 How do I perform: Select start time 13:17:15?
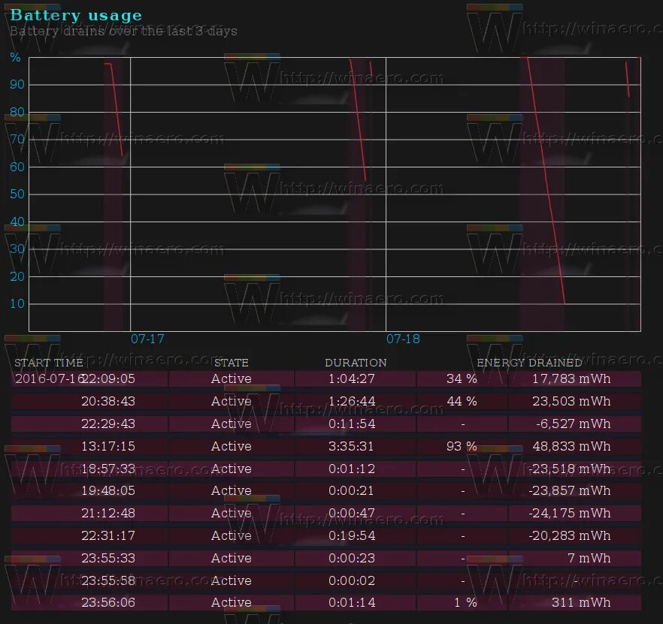108,446
